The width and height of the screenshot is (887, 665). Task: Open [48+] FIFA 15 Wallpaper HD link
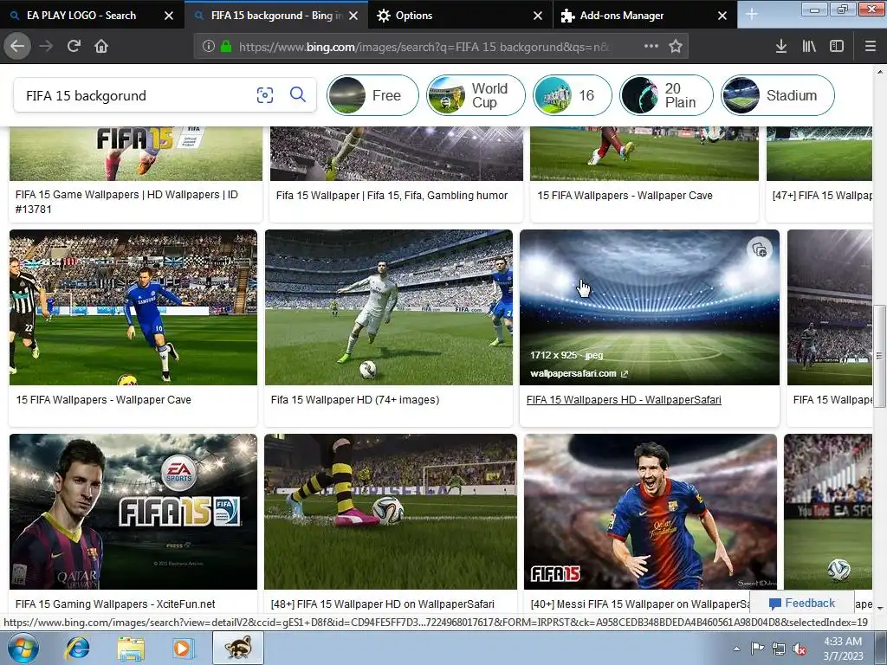(382, 604)
